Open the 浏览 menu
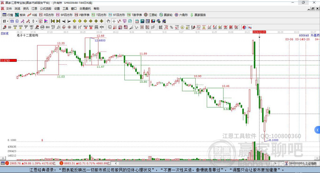This screenshot has width=320, height=173. pos(17,8)
